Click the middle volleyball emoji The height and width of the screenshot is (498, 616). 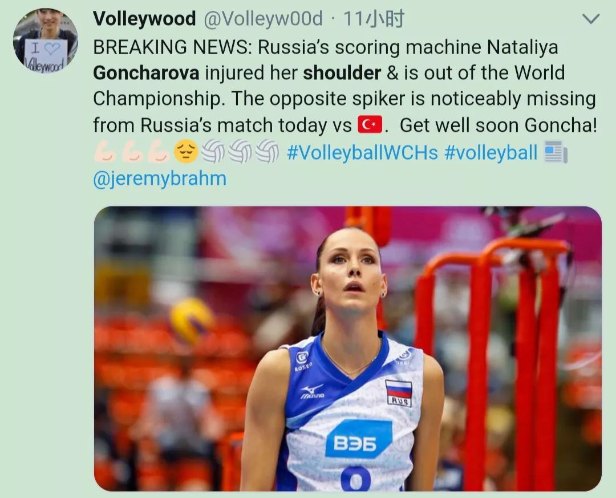point(240,151)
